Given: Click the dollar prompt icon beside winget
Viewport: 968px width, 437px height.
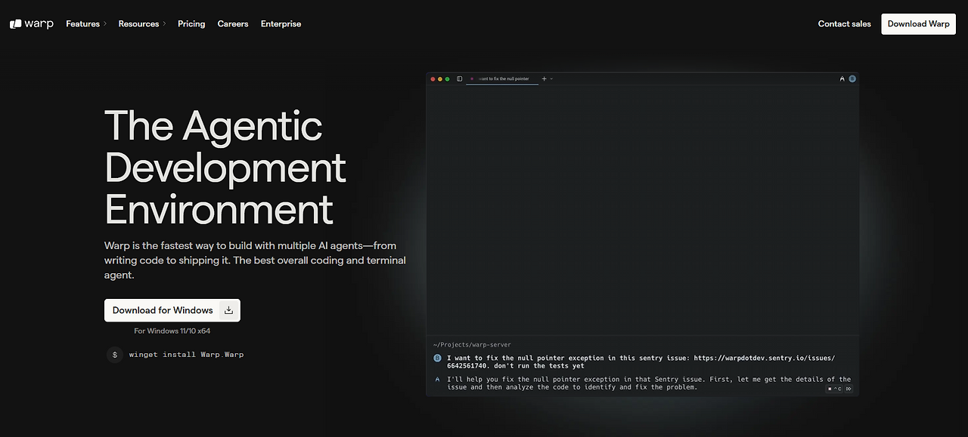Looking at the screenshot, I should point(115,354).
